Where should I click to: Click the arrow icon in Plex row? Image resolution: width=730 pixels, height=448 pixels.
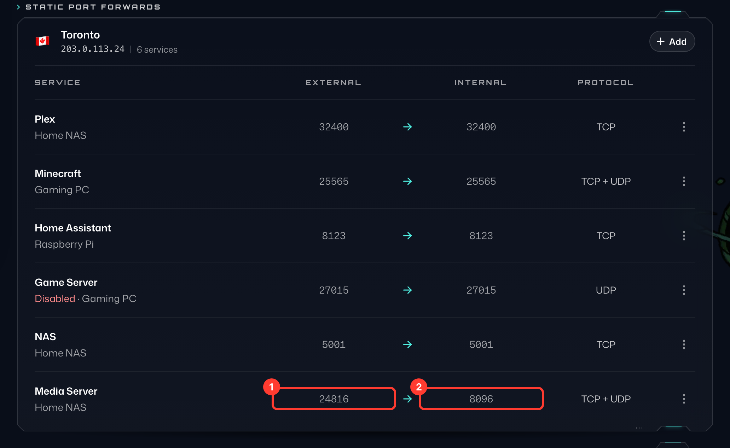pyautogui.click(x=407, y=127)
